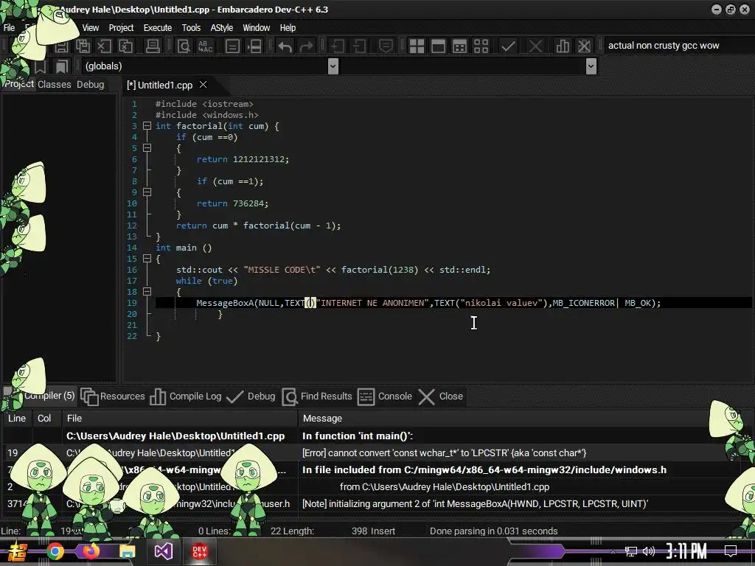Switch to the Console tab
This screenshot has width=755, height=566.
coord(385,396)
